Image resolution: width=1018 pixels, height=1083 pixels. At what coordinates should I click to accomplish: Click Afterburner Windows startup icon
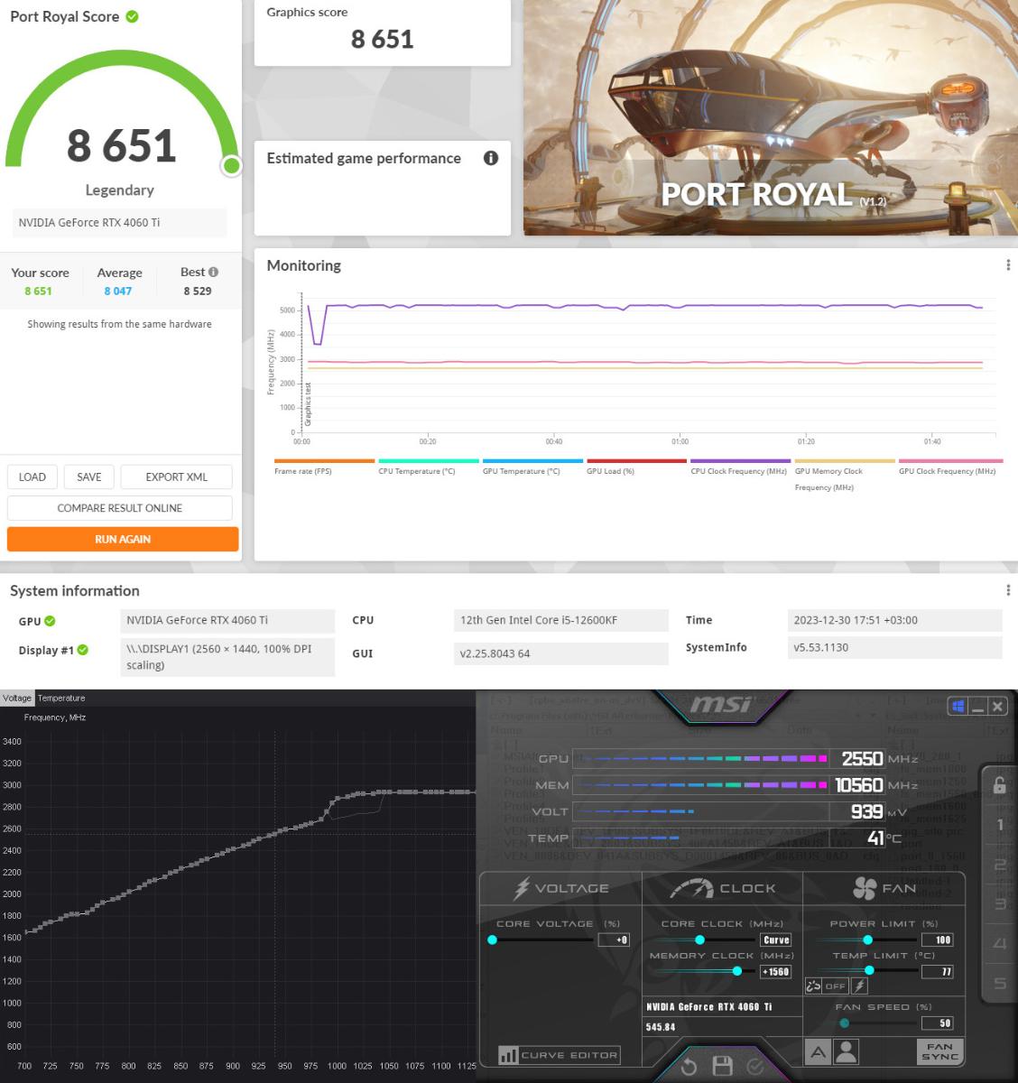[x=958, y=706]
